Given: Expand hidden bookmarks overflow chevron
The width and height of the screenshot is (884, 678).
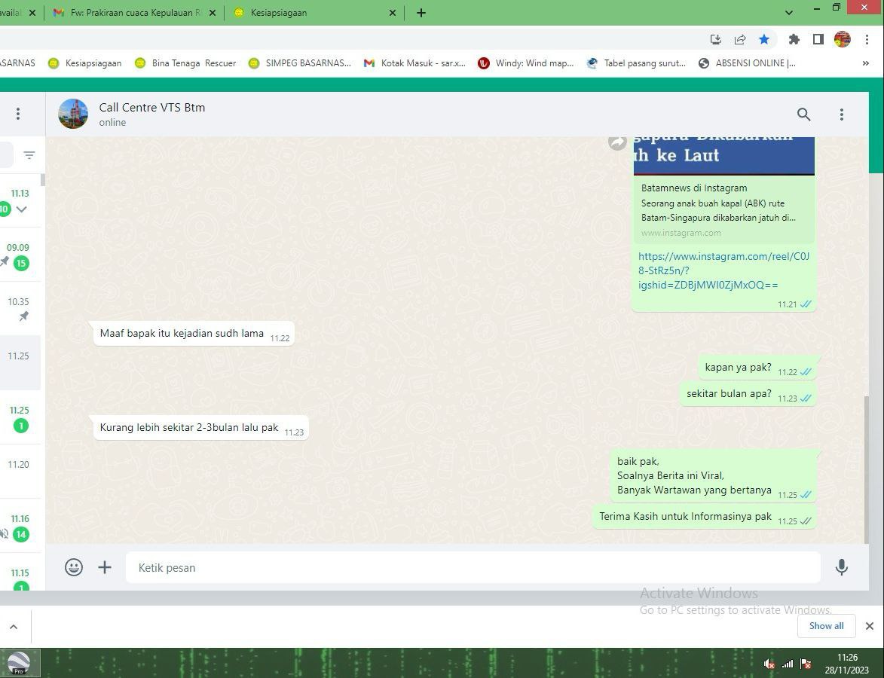Looking at the screenshot, I should point(865,63).
